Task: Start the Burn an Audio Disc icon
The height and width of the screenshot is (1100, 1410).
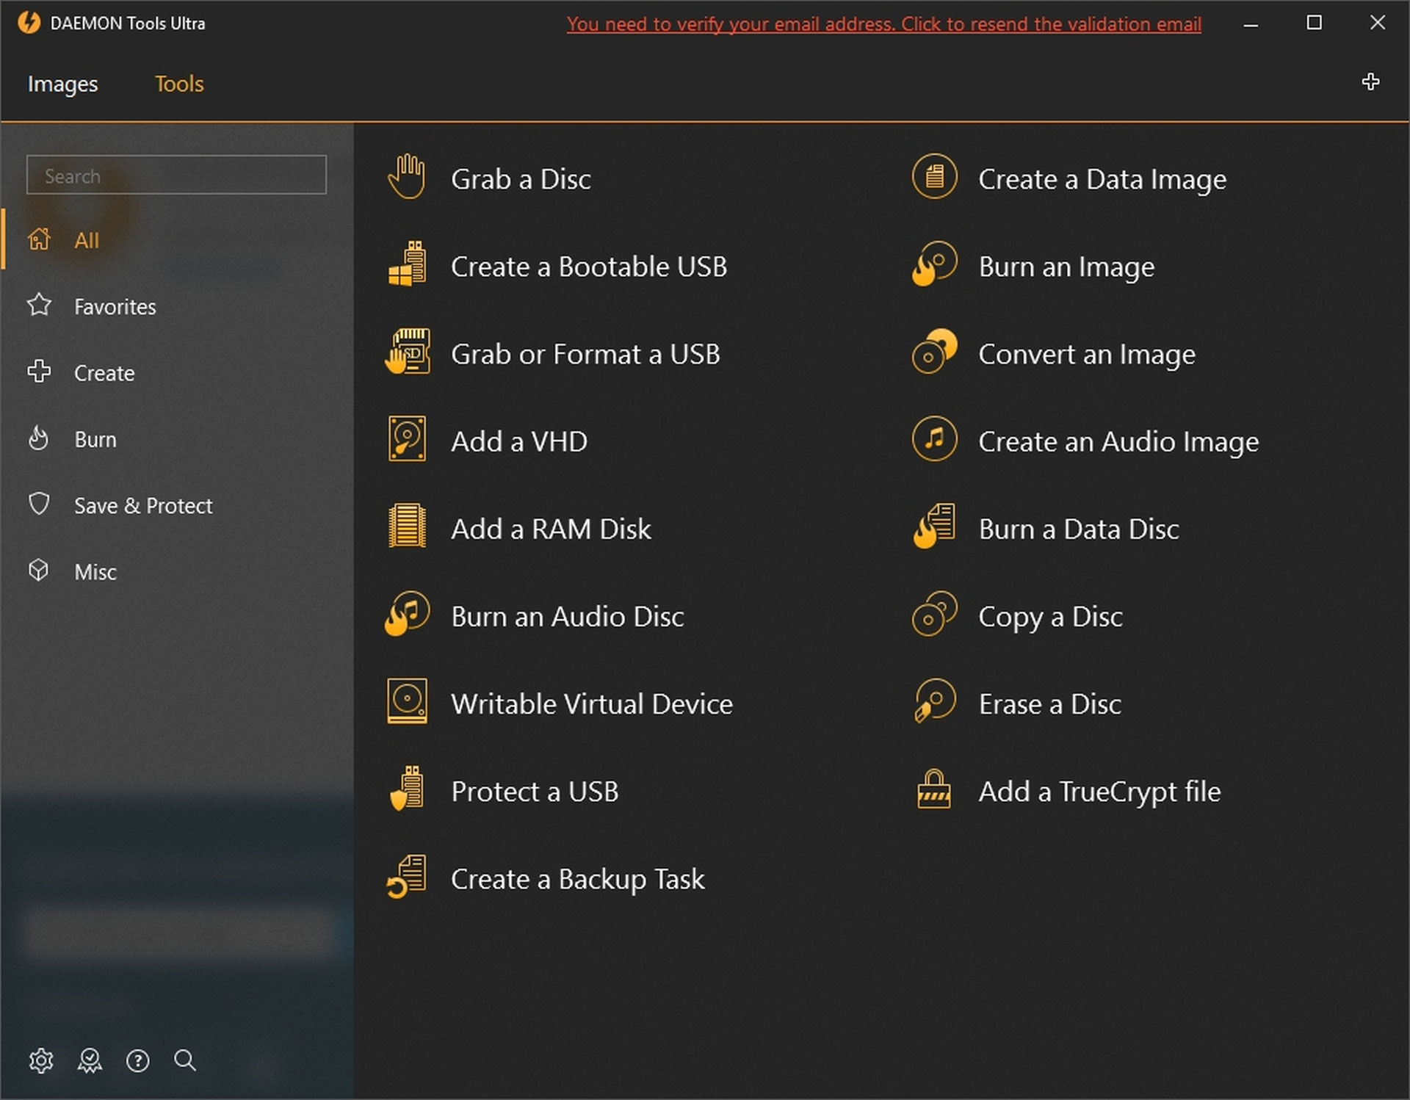Action: (x=407, y=614)
